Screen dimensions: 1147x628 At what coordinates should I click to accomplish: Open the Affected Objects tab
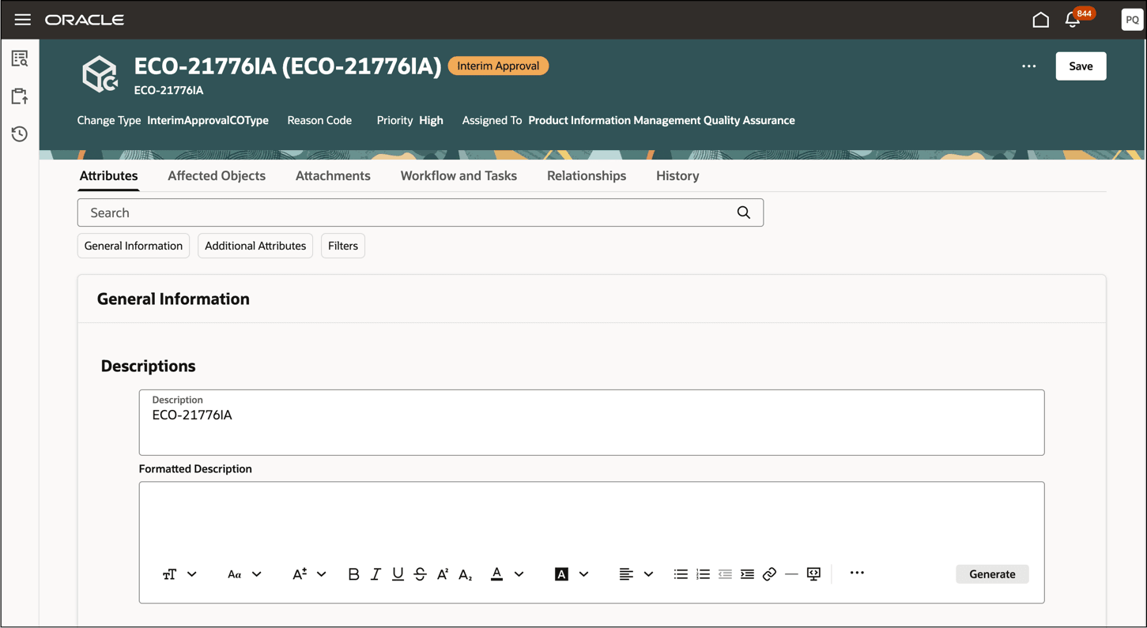point(216,175)
